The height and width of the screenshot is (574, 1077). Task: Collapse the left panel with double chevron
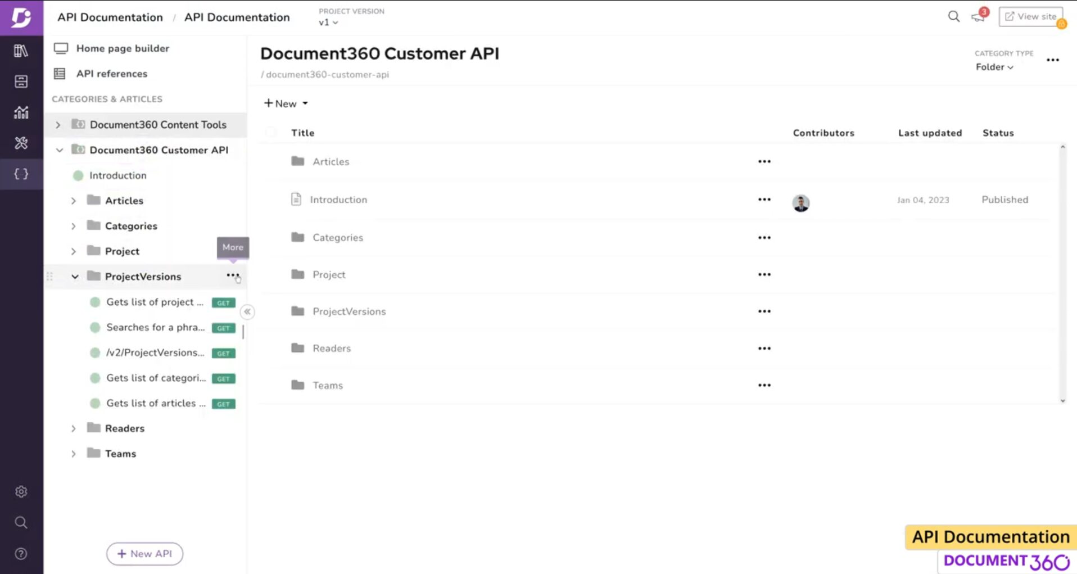(247, 311)
